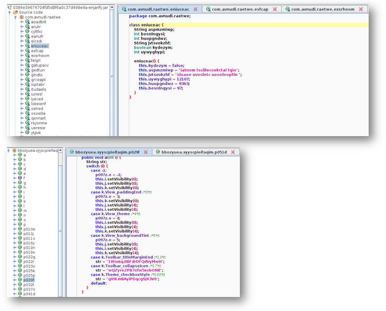Click the jar file icon at tree root
Viewport: 386px width, 311px height.
point(10,7)
